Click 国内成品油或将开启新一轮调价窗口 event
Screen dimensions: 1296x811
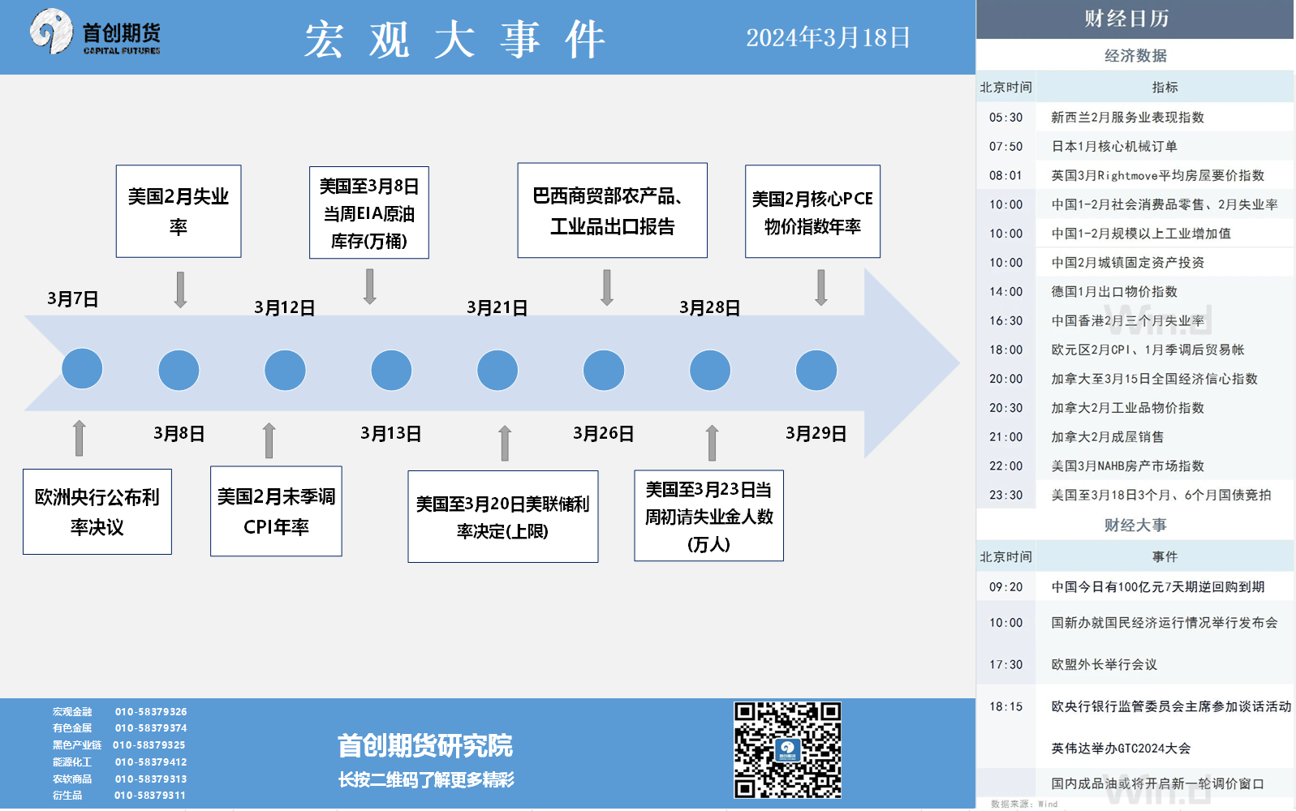1135,783
